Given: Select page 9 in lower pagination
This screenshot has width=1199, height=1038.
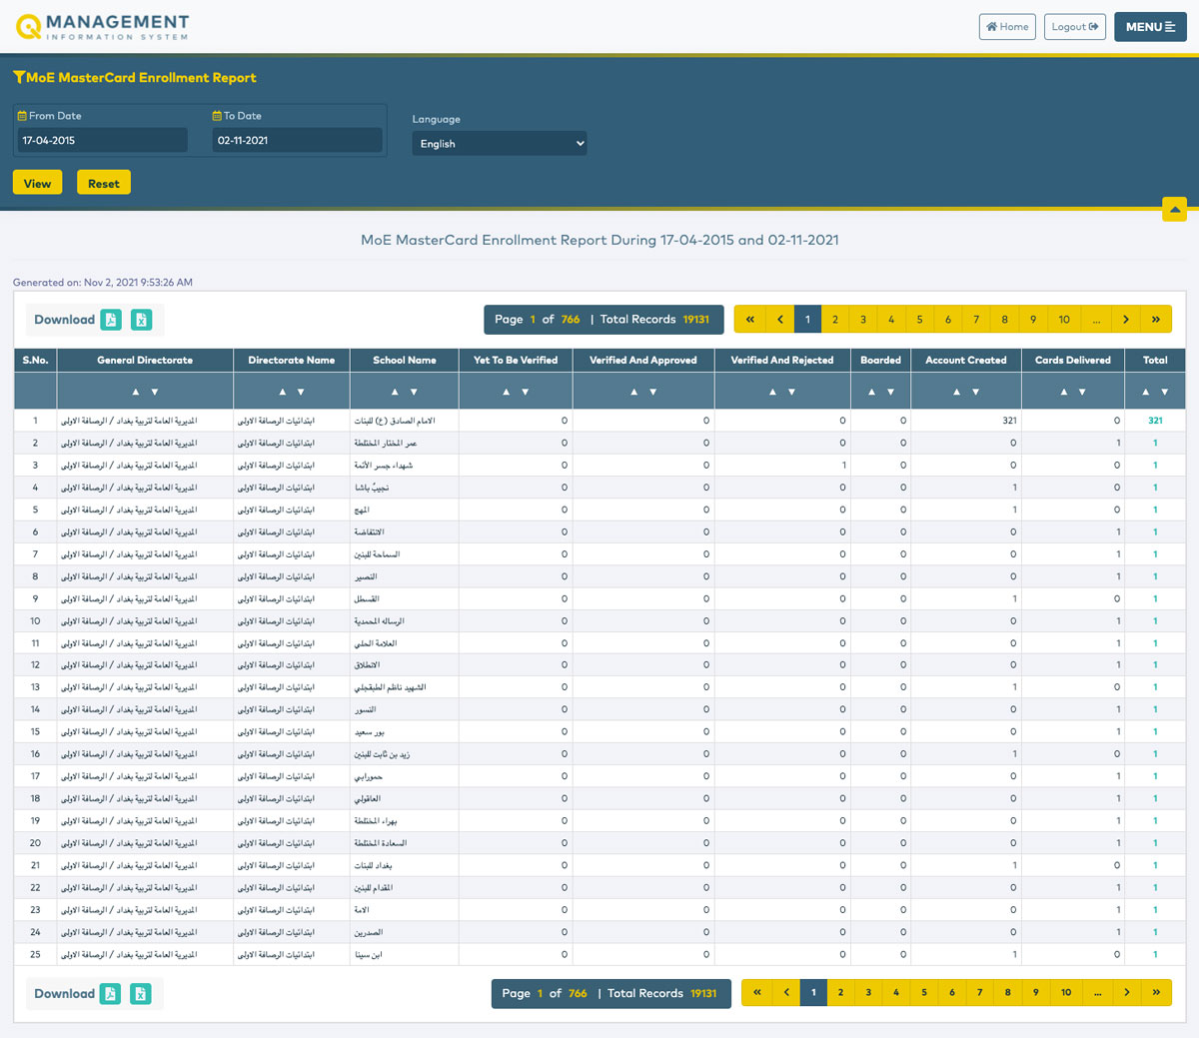Looking at the screenshot, I should [x=1036, y=993].
